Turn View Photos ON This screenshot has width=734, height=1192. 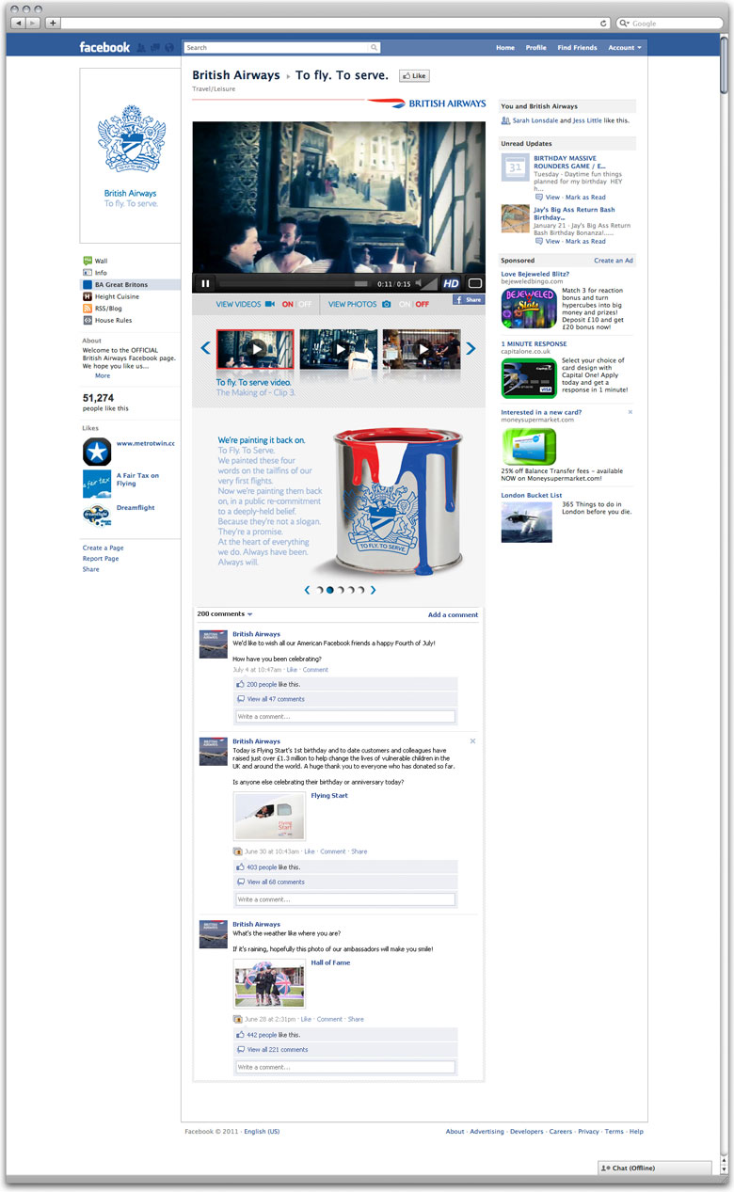[x=405, y=305]
